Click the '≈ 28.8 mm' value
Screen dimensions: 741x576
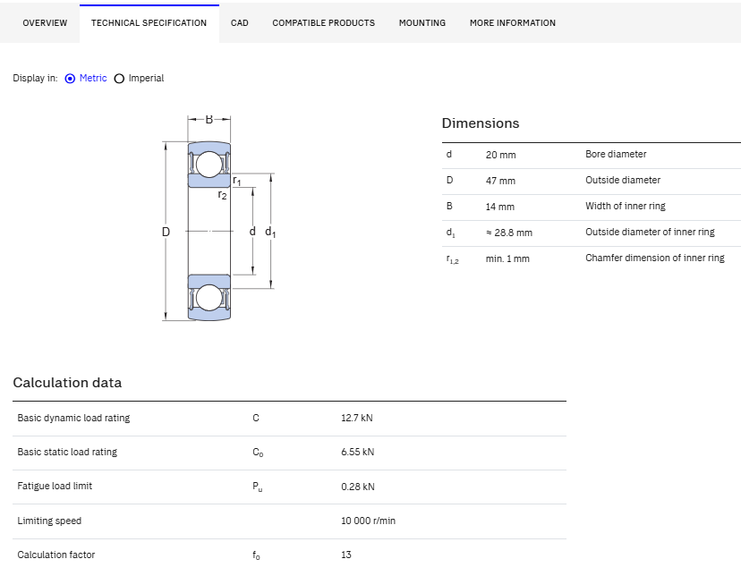[509, 233]
